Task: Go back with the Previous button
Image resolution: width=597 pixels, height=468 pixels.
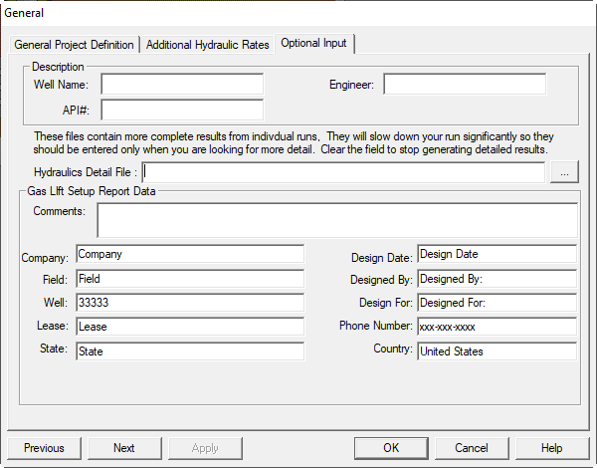Action: (44, 448)
